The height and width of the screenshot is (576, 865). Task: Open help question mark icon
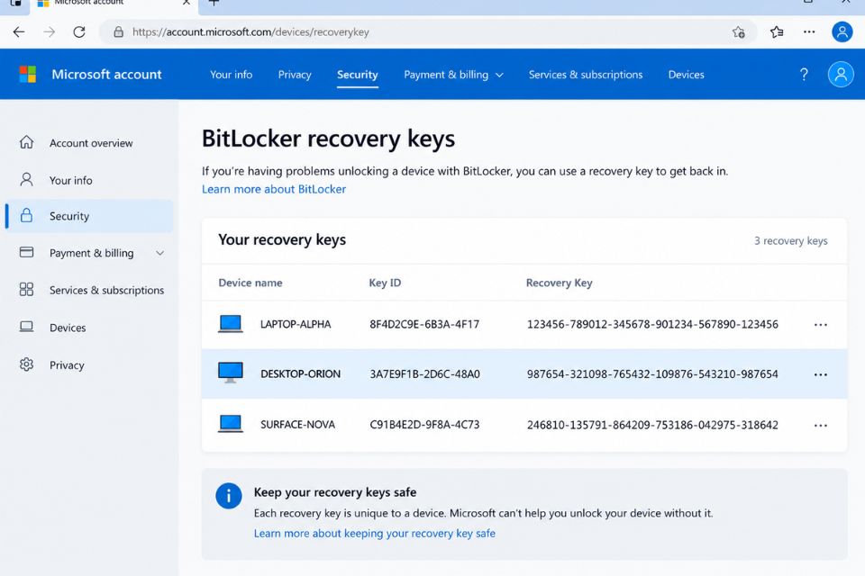(804, 75)
